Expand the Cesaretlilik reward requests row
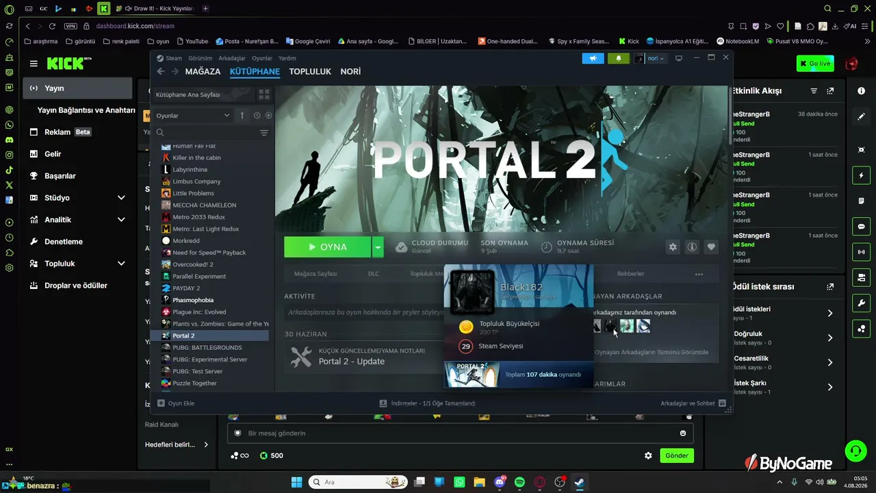 pos(830,362)
